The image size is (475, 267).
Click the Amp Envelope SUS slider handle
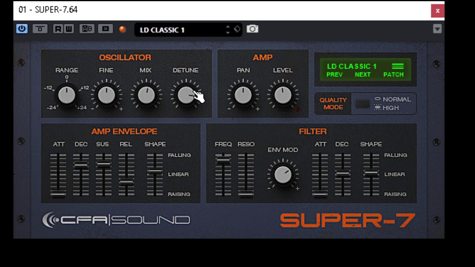click(104, 164)
